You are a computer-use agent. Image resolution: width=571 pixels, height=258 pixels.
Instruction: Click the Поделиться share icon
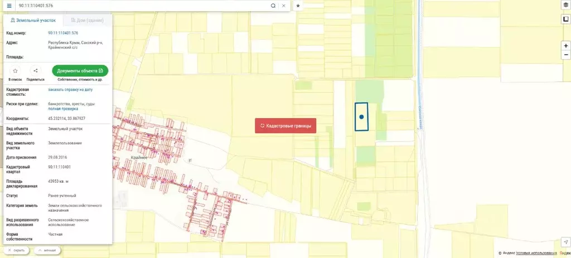coord(35,71)
